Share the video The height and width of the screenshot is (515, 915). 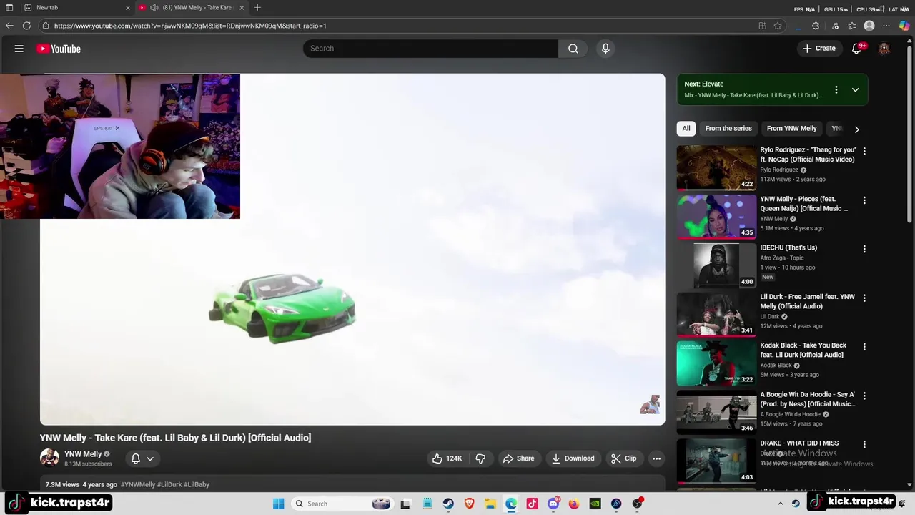click(518, 458)
